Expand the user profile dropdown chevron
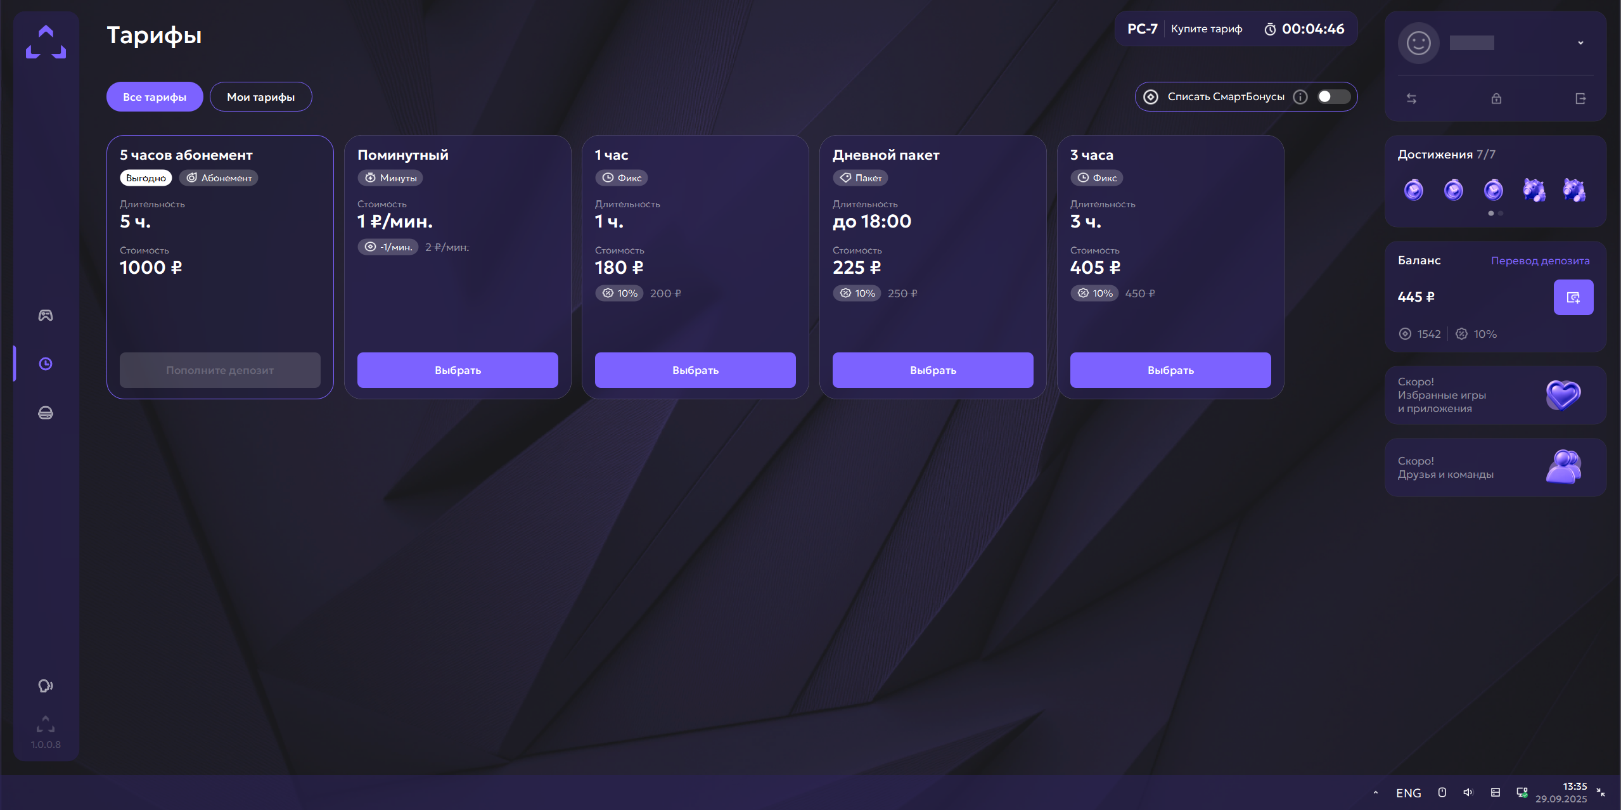The height and width of the screenshot is (810, 1621). [x=1580, y=43]
